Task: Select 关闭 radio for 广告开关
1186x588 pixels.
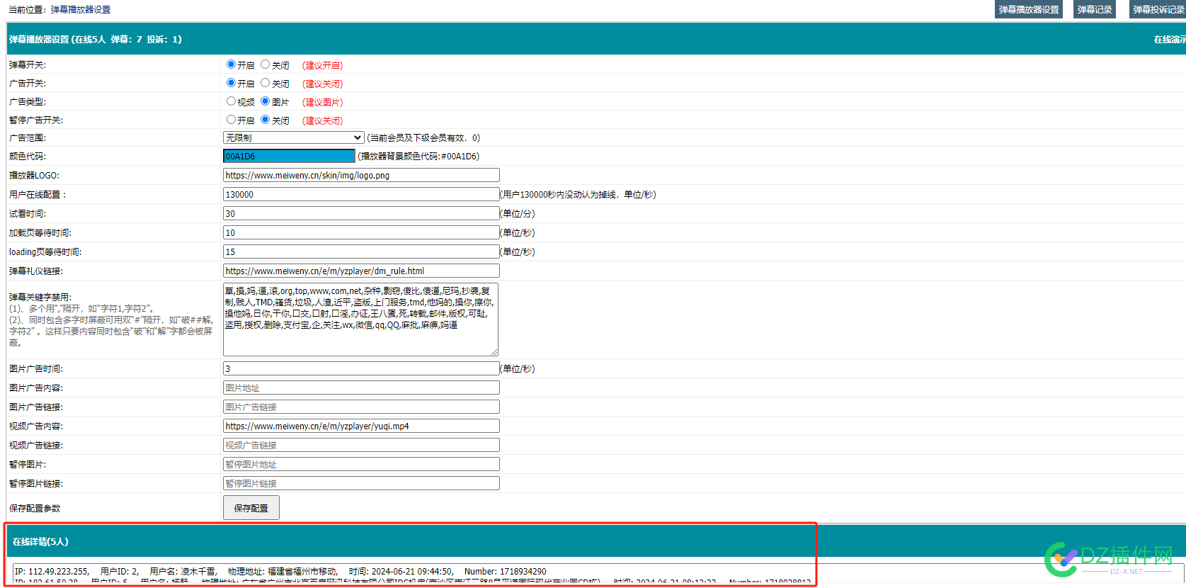Action: 266,83
